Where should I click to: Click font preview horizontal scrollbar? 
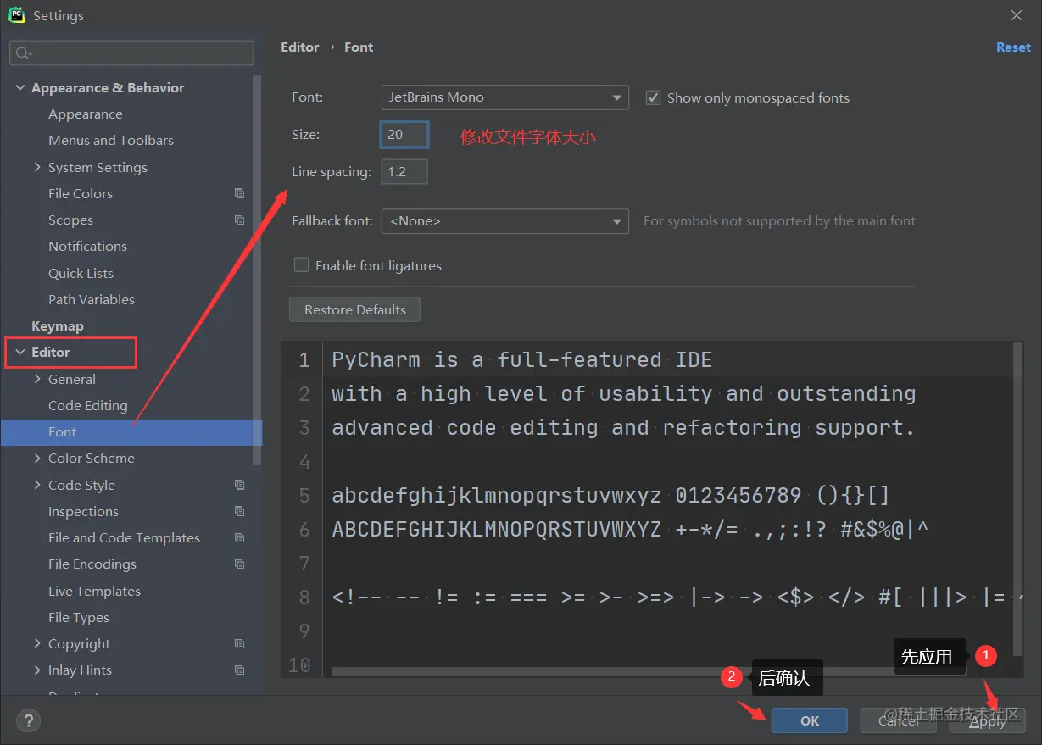point(649,671)
